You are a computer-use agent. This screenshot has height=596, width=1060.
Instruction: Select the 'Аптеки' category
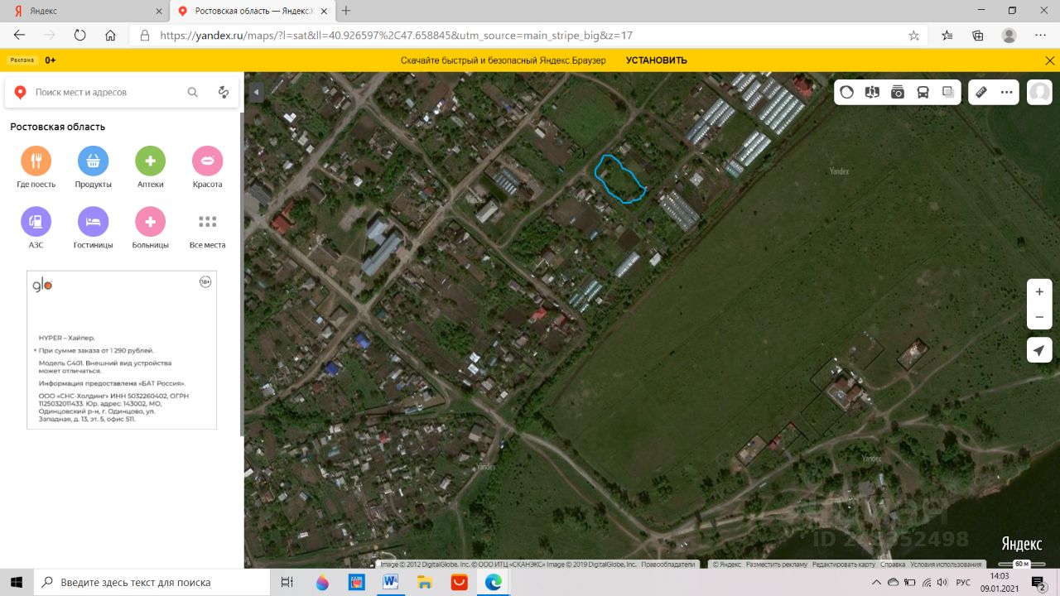pos(151,168)
